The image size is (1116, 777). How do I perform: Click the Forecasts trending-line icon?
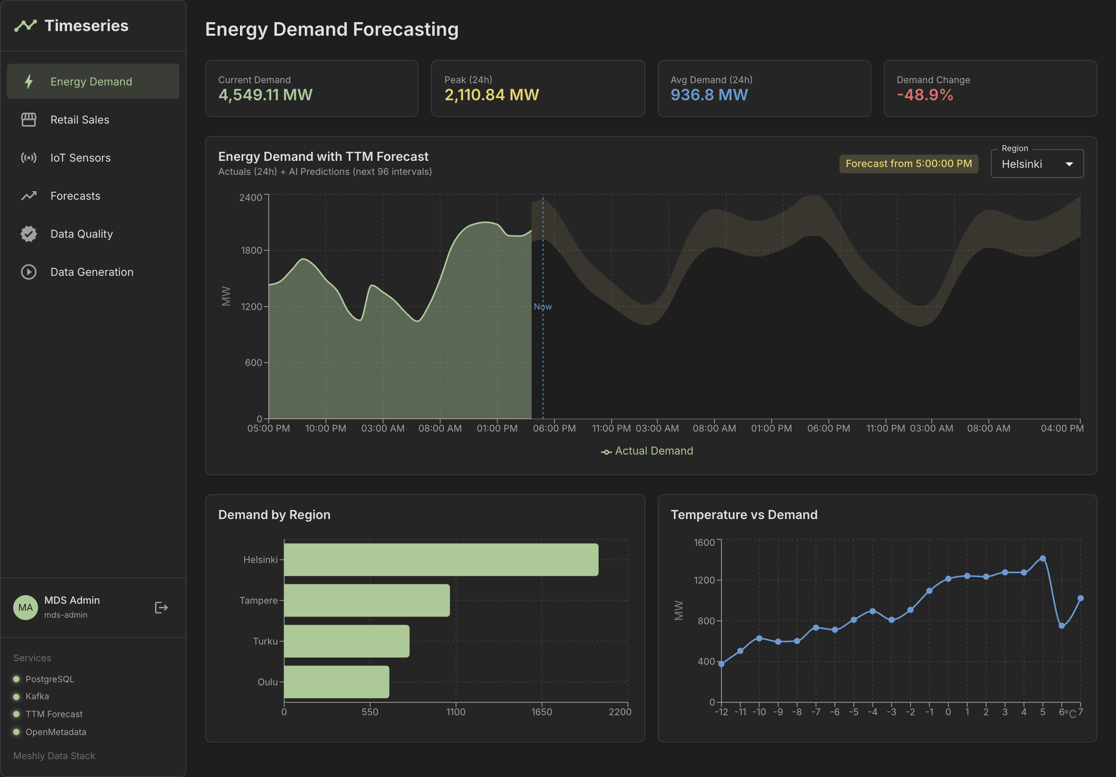(x=29, y=195)
